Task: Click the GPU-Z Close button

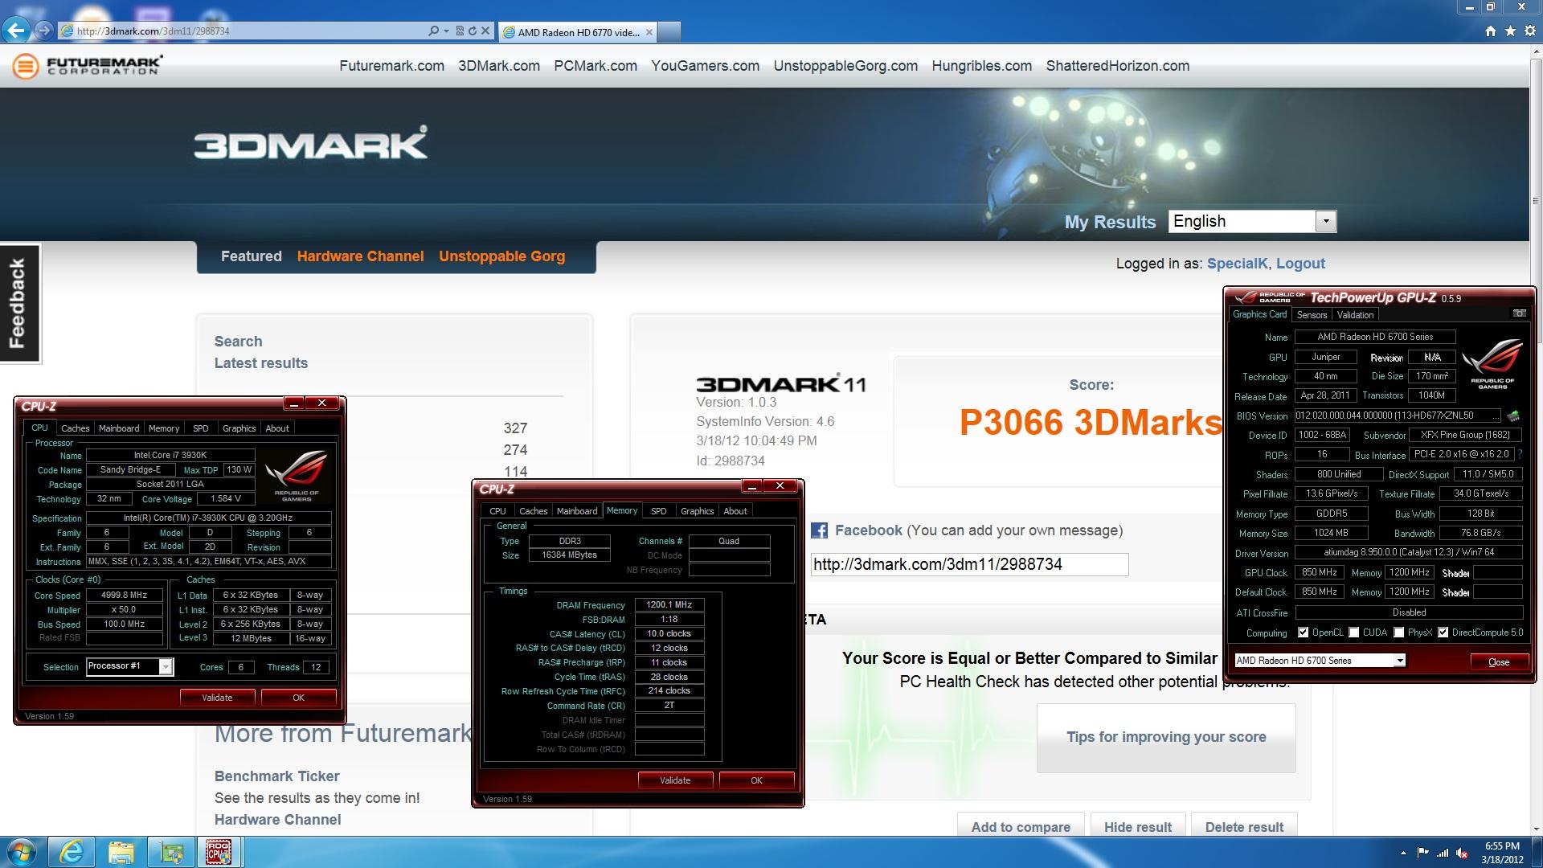Action: click(x=1499, y=662)
